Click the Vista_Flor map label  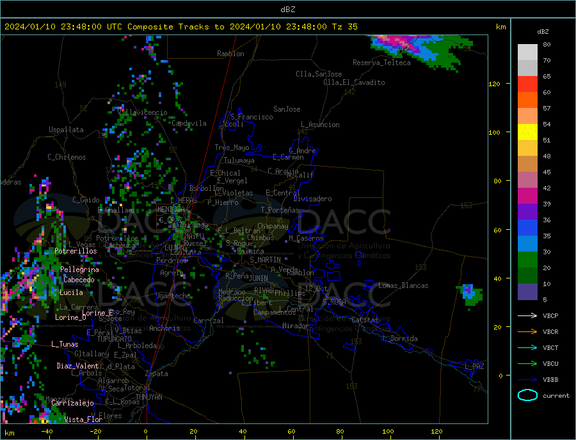(x=83, y=420)
